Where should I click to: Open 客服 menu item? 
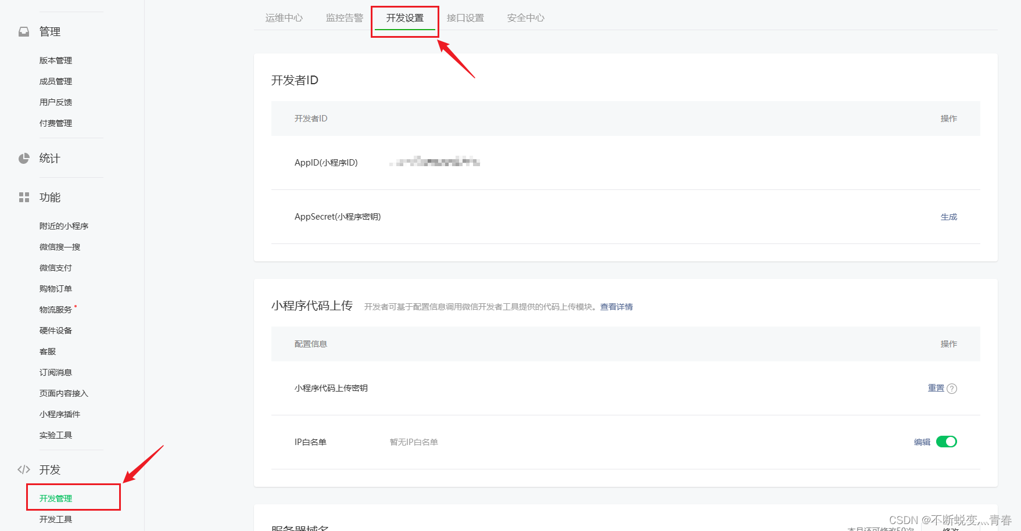coord(48,351)
